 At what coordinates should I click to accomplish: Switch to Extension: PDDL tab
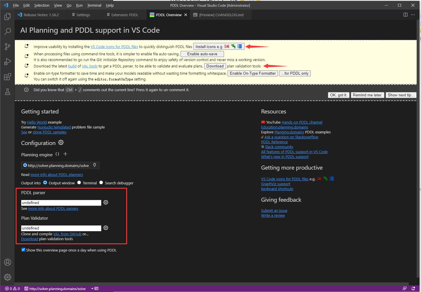click(124, 15)
